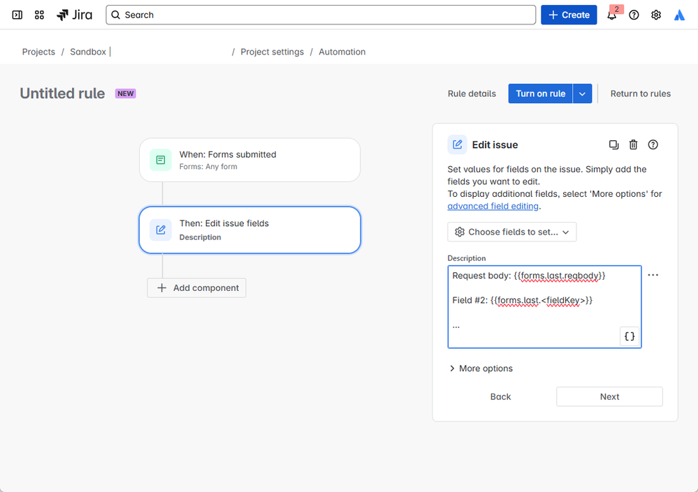
Task: Click the pencil icon on the Then step
Action: [x=161, y=230]
